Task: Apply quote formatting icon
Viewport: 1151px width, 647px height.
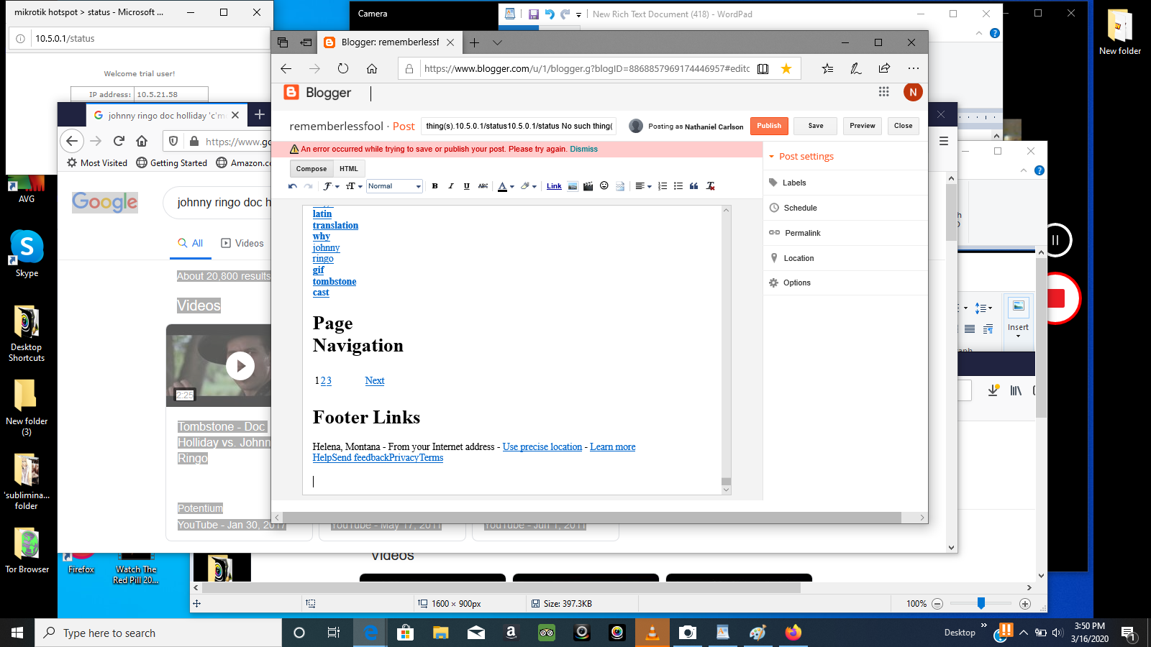Action: pyautogui.click(x=694, y=186)
